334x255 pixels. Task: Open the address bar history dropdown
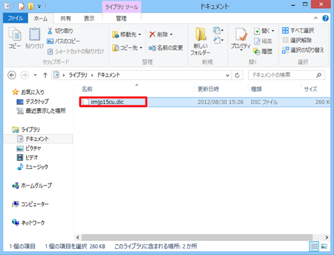tap(227, 75)
